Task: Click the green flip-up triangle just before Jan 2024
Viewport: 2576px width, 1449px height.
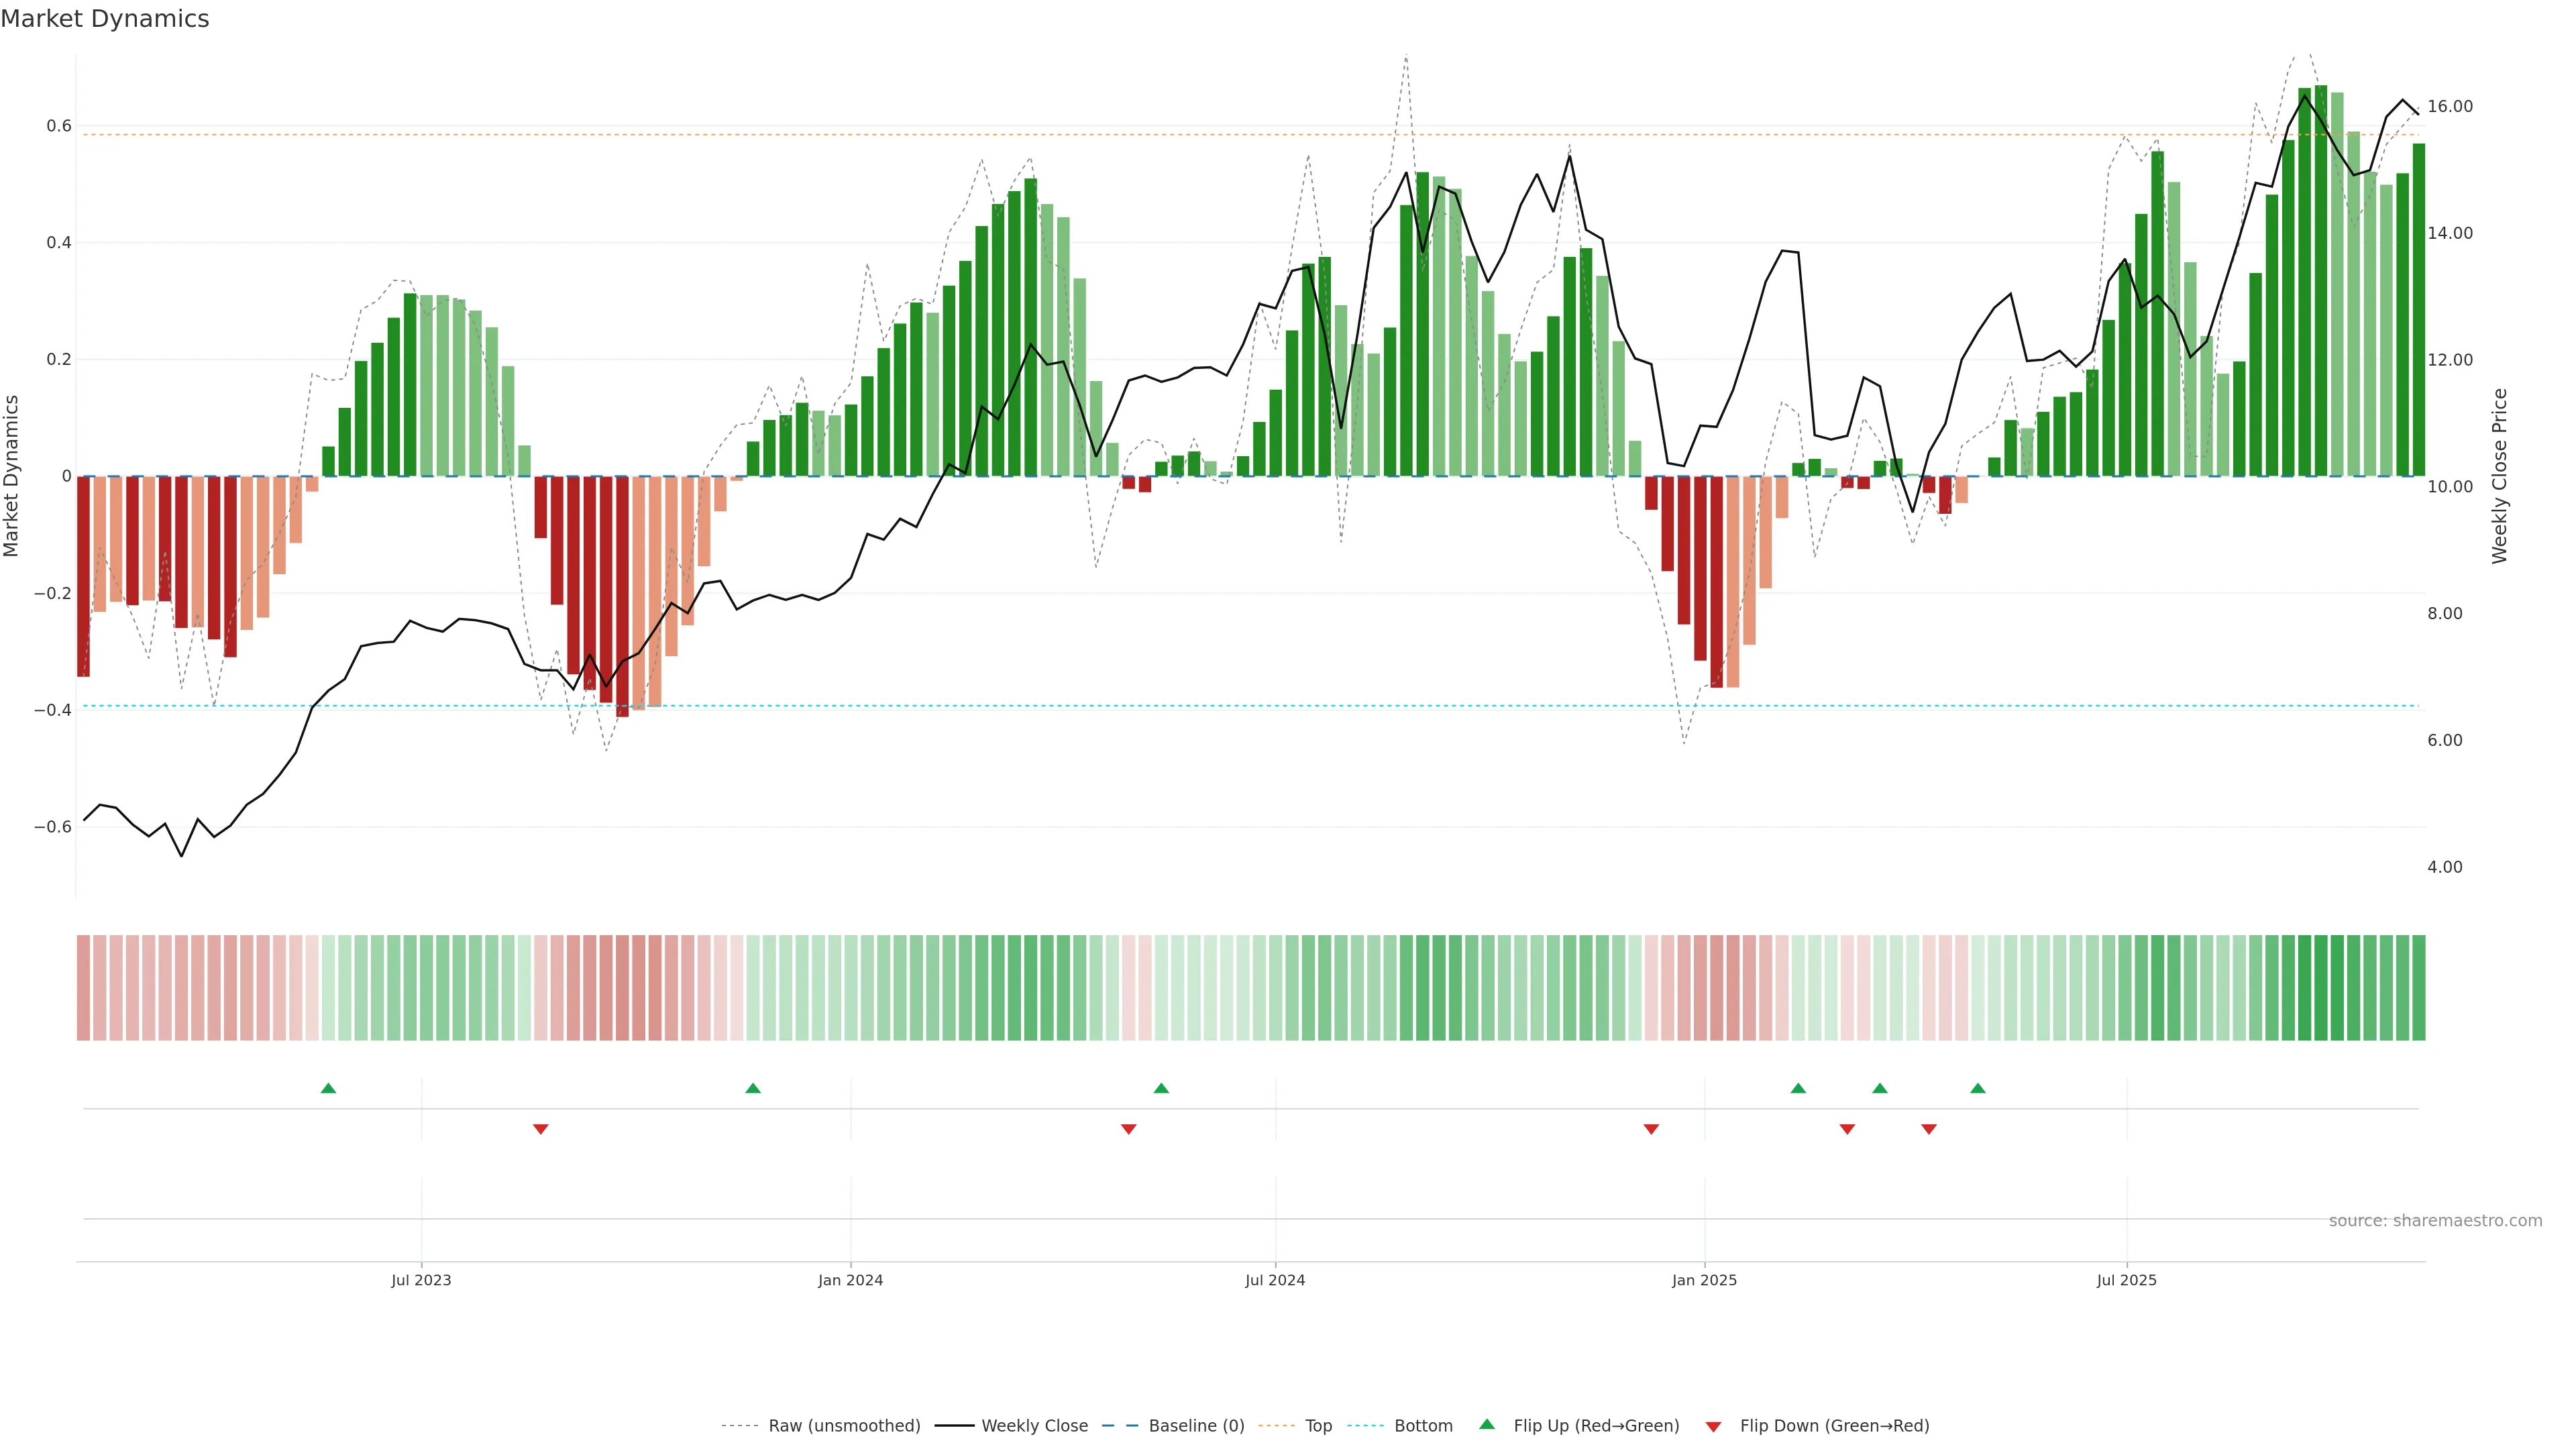Action: point(753,1088)
